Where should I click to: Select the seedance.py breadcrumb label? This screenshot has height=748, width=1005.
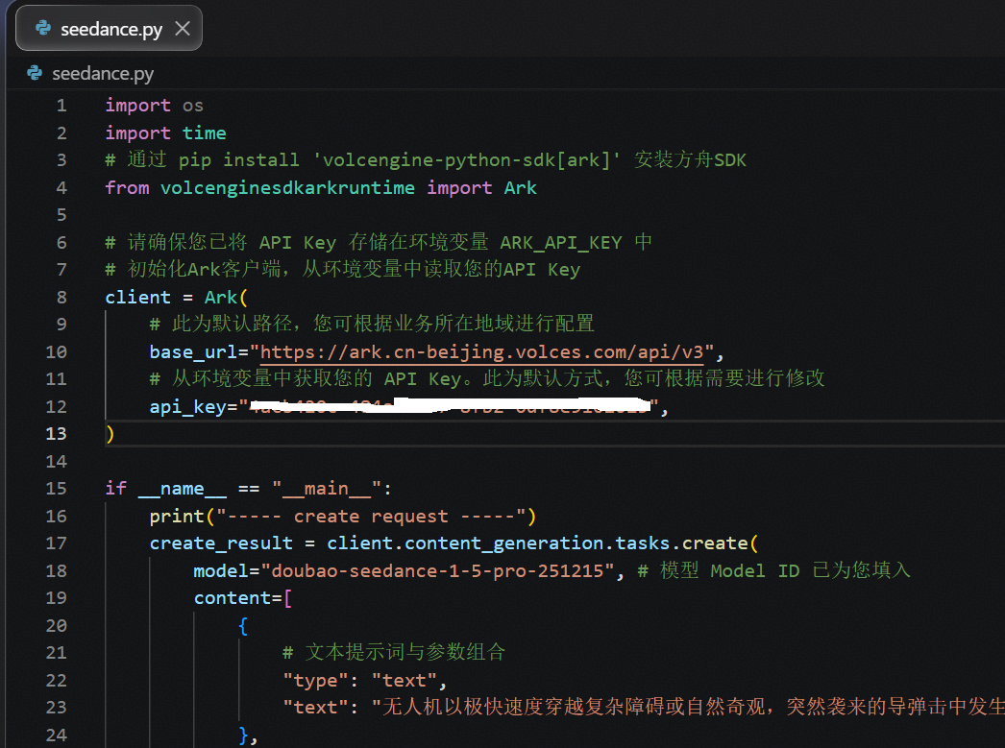pyautogui.click(x=102, y=73)
